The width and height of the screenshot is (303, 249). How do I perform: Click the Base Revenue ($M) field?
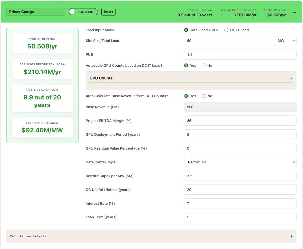240,107
